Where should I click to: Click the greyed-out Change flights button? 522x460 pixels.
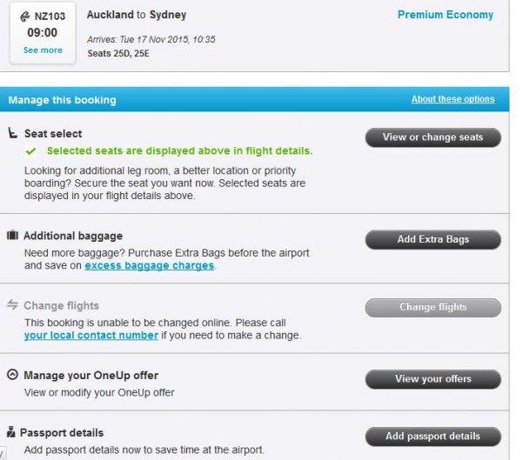click(432, 307)
